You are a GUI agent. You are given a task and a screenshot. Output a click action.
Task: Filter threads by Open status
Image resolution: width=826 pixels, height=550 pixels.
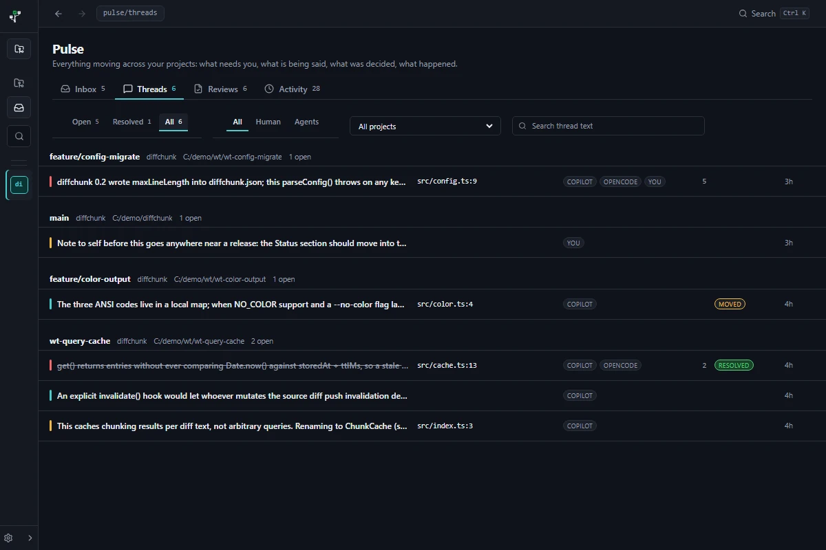85,122
